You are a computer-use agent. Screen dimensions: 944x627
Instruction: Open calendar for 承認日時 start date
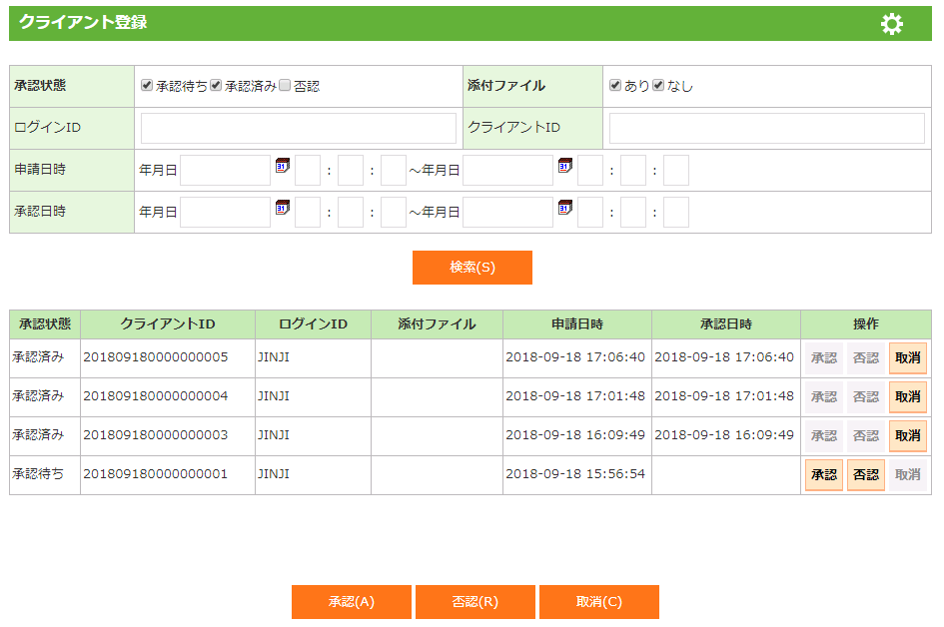tap(283, 208)
